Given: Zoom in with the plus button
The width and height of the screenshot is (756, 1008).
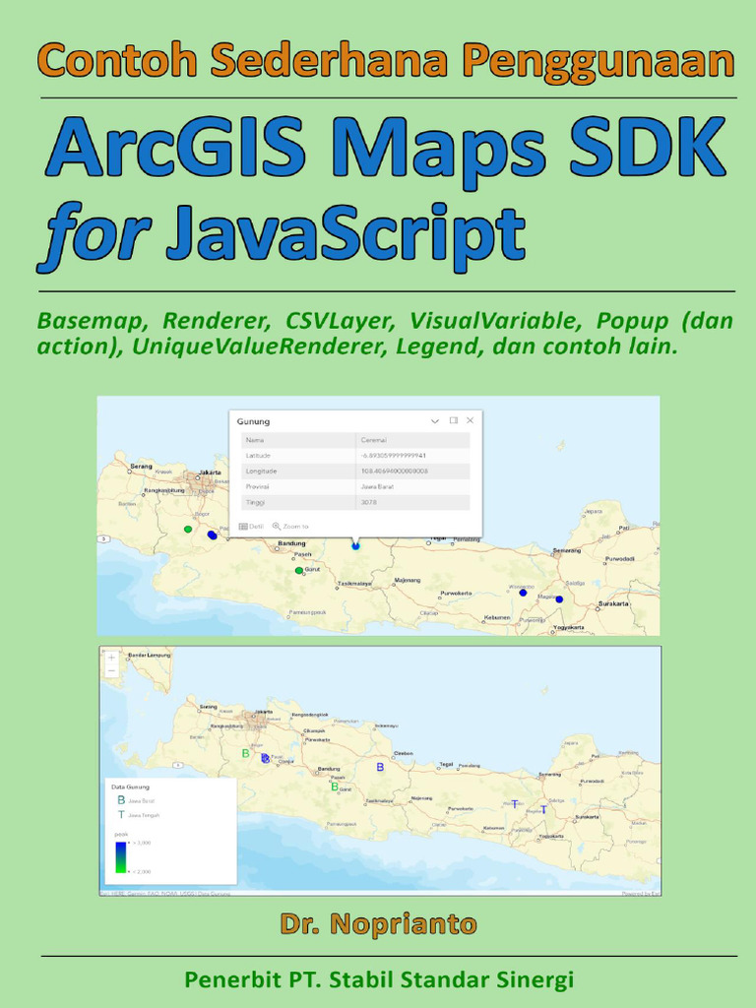Looking at the screenshot, I should [112, 658].
